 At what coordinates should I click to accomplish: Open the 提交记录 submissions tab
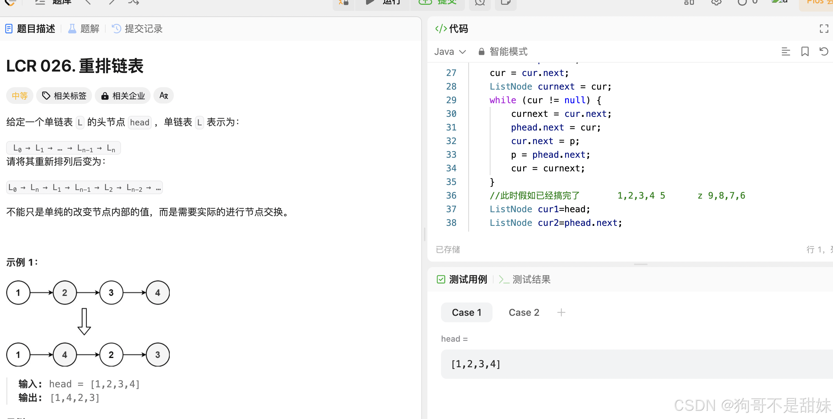(137, 29)
